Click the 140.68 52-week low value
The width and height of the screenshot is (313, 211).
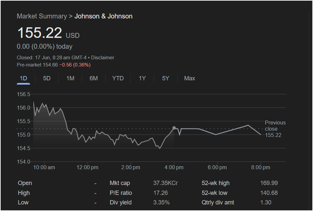(269, 193)
